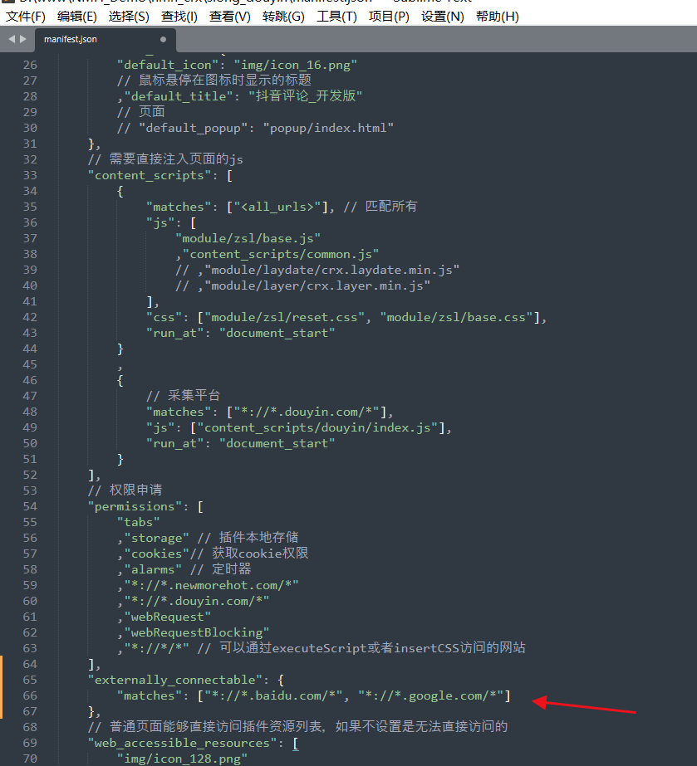Click "document_start" on line 43
Viewport: 697px width, 766px height.
click(277, 333)
